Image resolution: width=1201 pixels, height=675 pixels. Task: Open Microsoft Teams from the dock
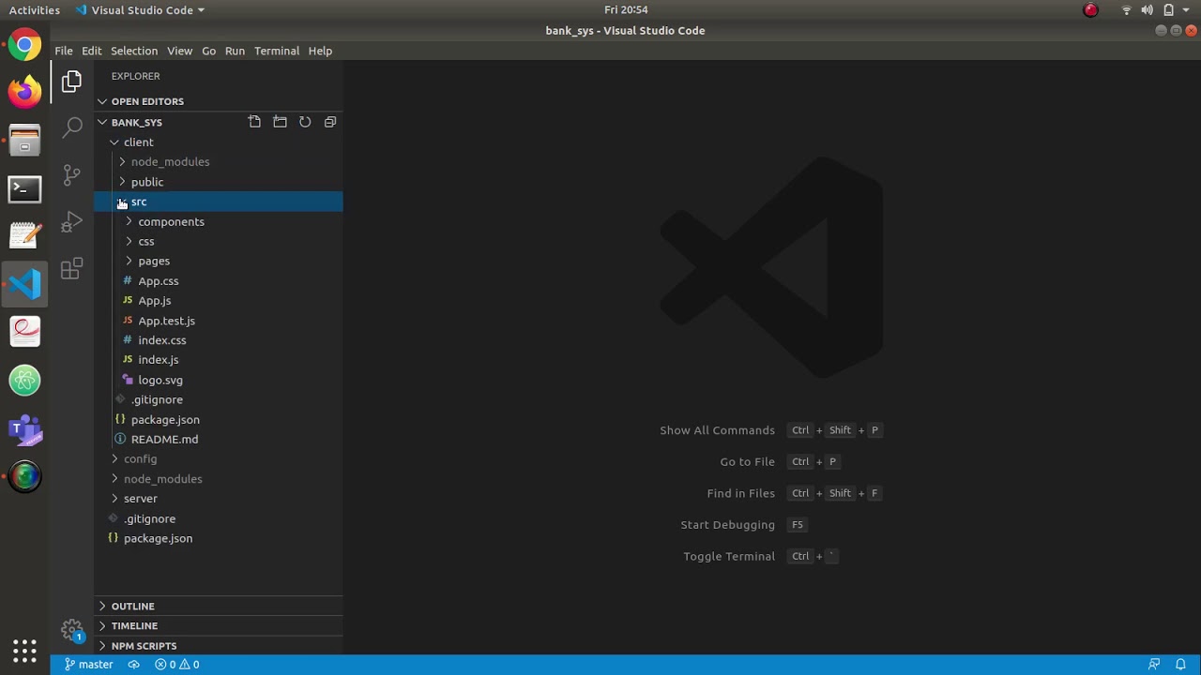[x=25, y=429]
